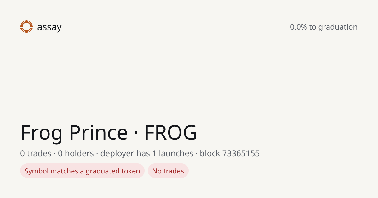
Task: Open the deployer has 1 launches detail
Action: tap(147, 153)
